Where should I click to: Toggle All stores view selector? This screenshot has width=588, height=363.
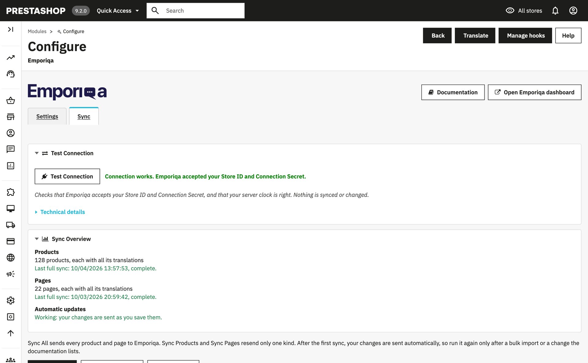pos(524,11)
